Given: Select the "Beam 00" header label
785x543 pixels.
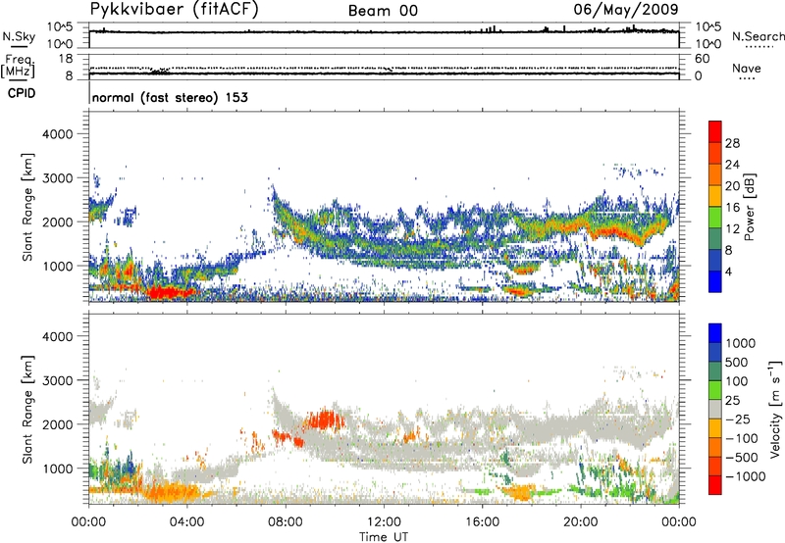Looking at the screenshot, I should (383, 11).
